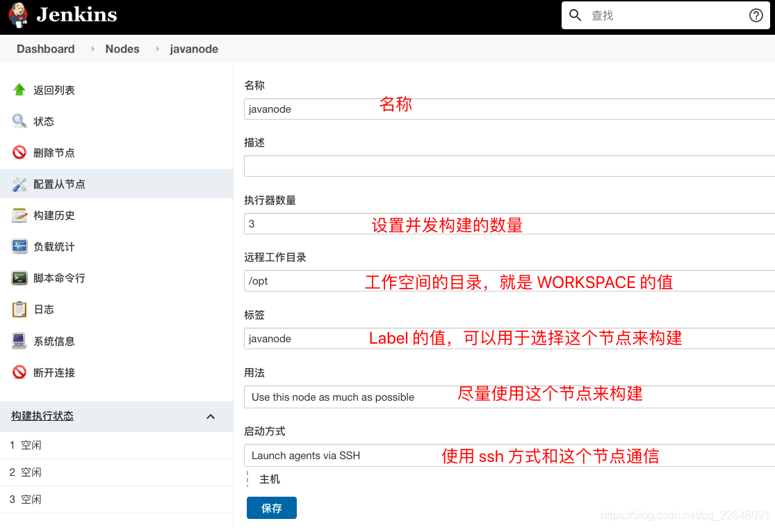Click the red 删除节点 prohibition icon

pos(19,152)
